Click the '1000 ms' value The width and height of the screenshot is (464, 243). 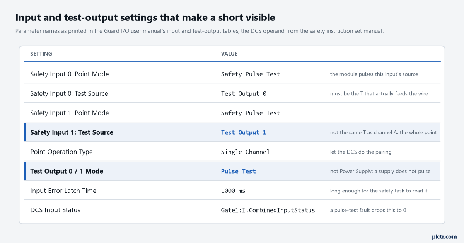click(233, 191)
